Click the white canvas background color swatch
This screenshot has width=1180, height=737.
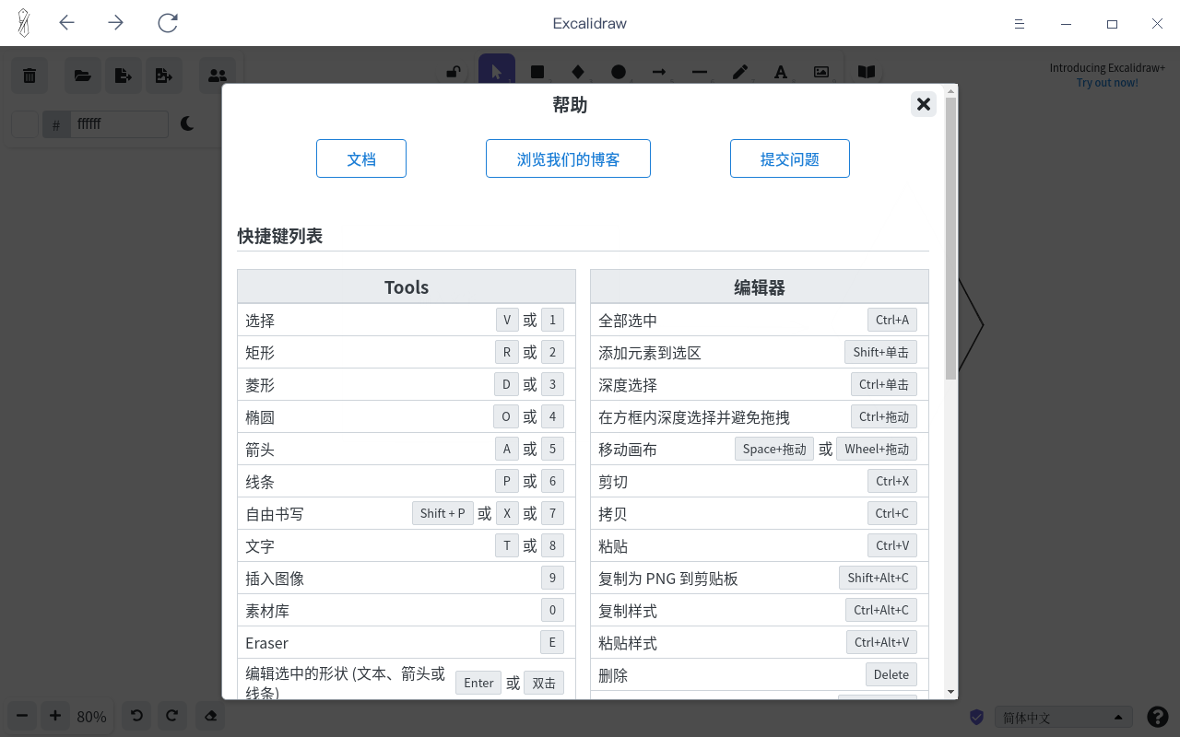[25, 124]
